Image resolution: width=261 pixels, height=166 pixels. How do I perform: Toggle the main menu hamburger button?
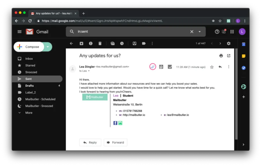tap(19, 32)
